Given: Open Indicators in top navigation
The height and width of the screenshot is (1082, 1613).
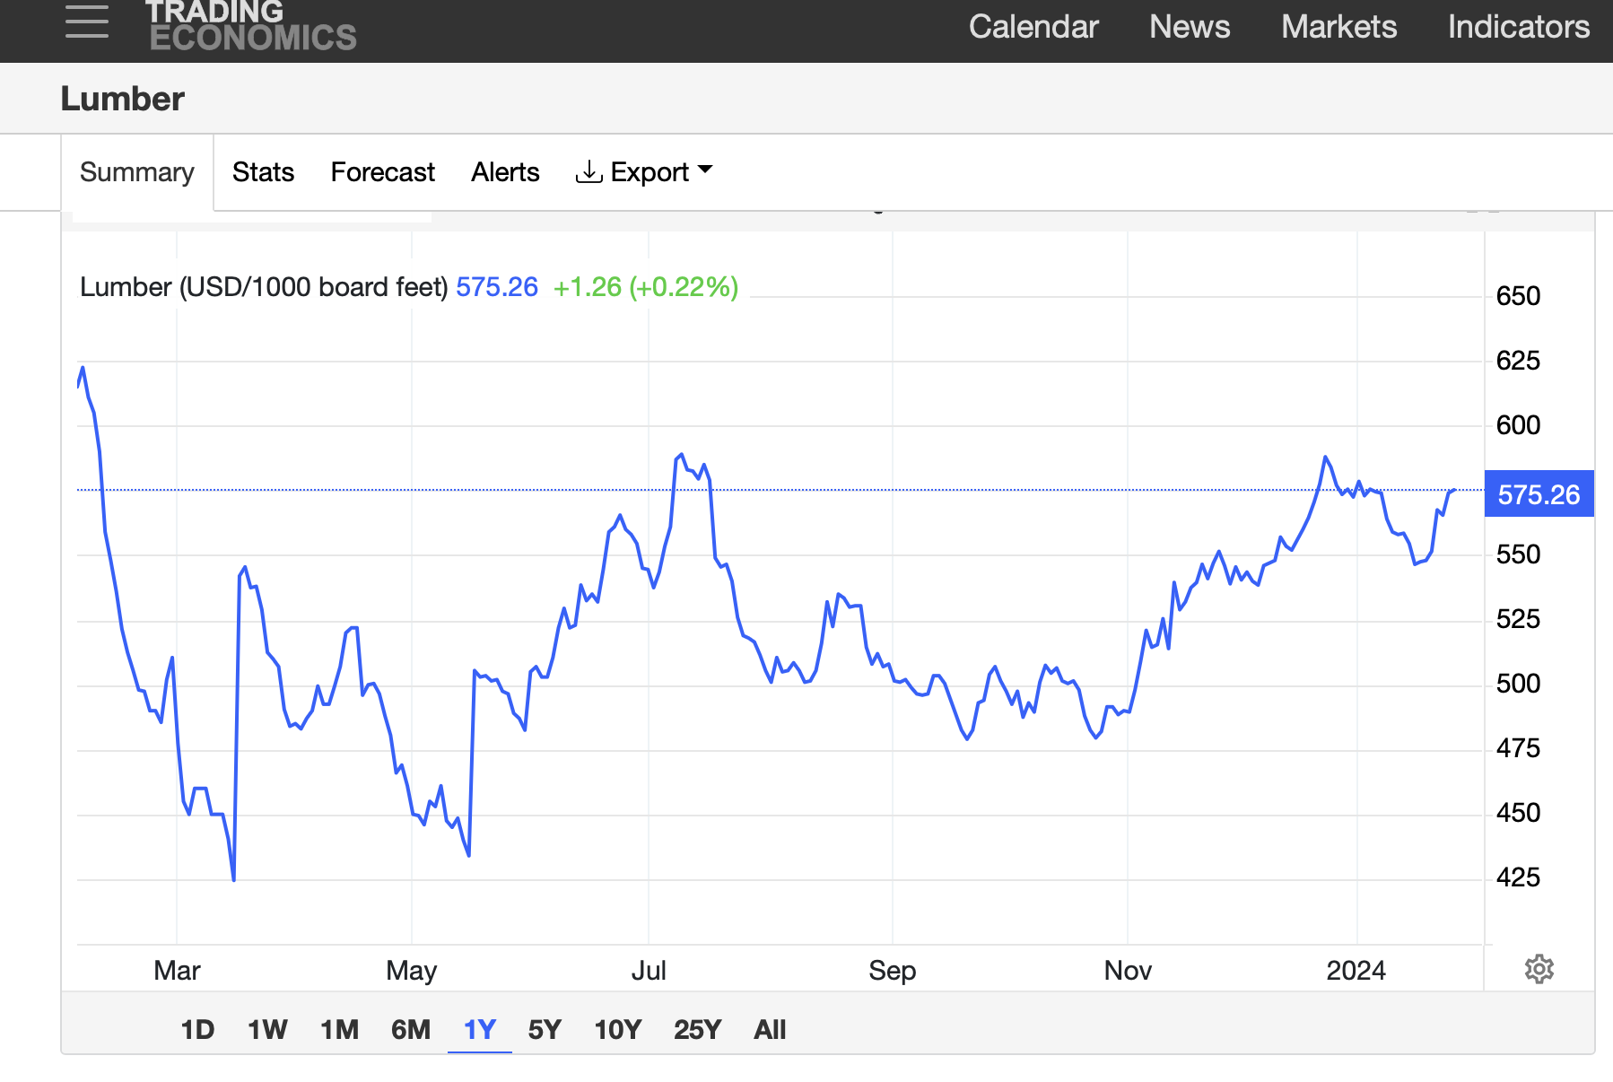Looking at the screenshot, I should [x=1519, y=27].
